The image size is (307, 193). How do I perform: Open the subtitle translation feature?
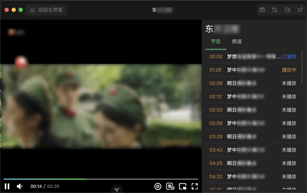(x=274, y=10)
